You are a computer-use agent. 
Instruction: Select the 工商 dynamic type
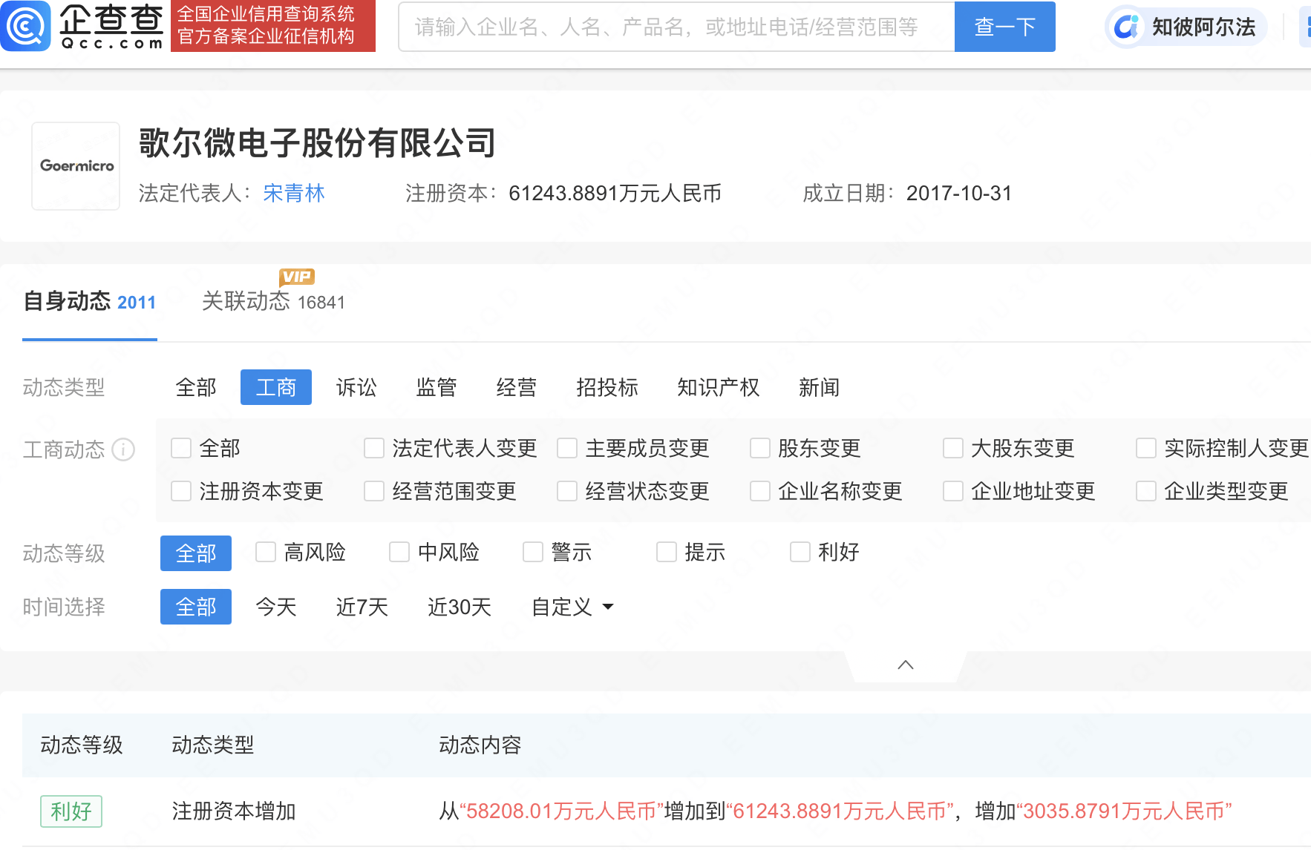[276, 387]
